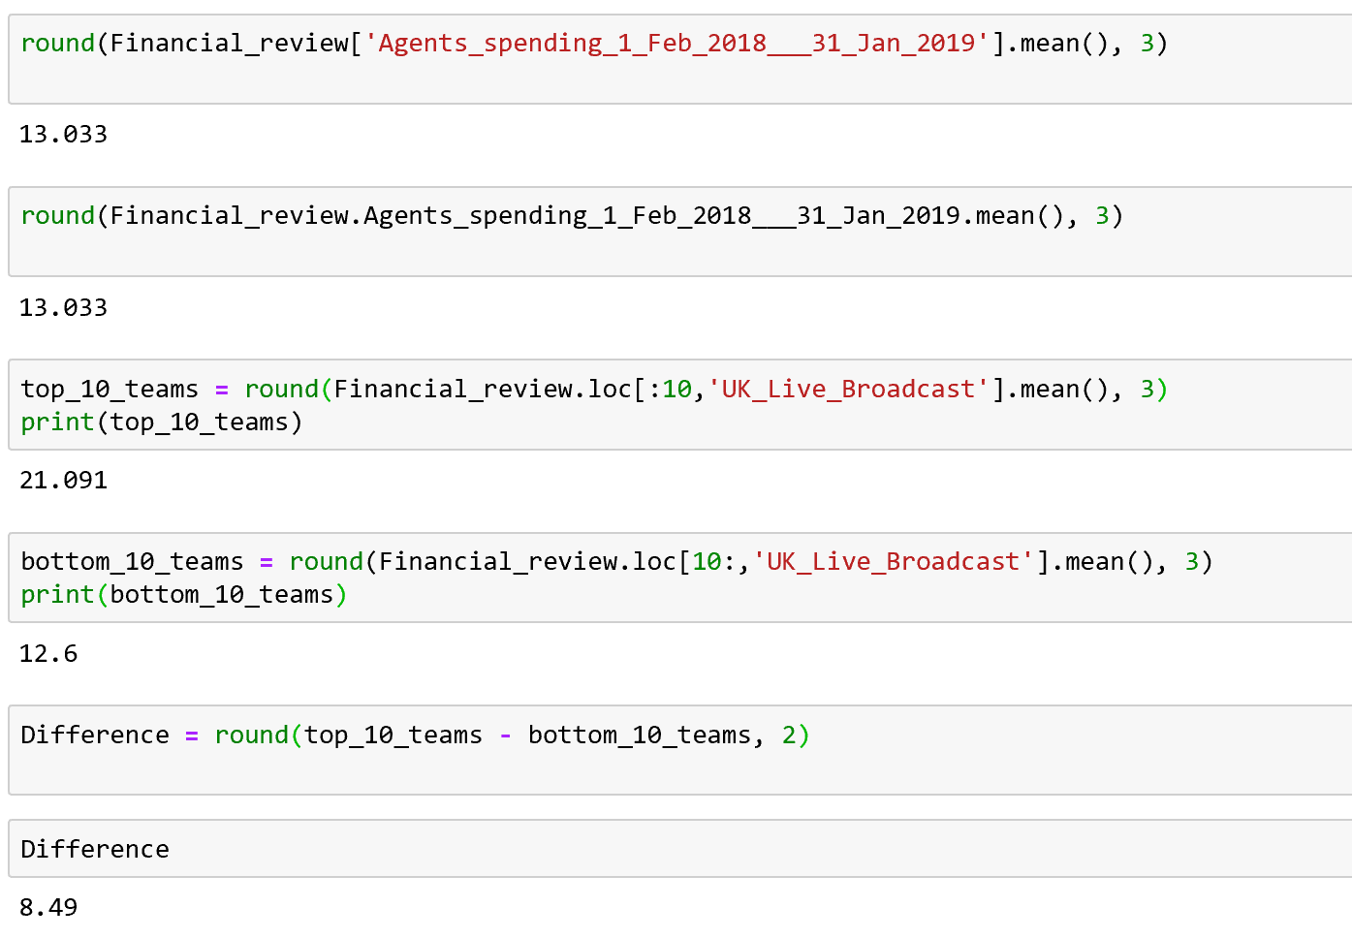Click the first 13.033 output value
The image size is (1352, 939).
pos(64,135)
